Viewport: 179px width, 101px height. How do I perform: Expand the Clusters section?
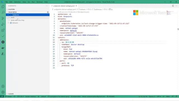tap(28, 9)
